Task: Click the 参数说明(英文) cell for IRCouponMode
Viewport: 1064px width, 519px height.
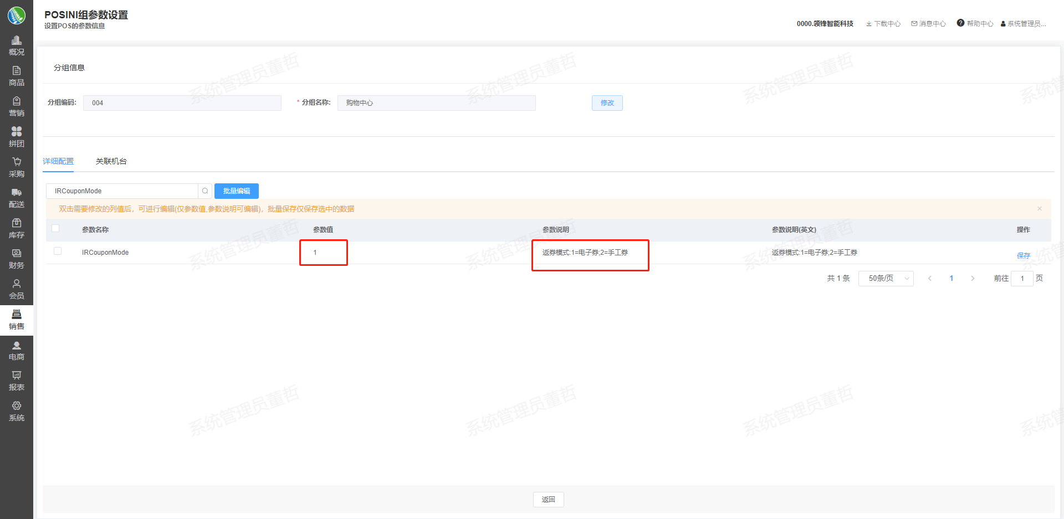Action: click(x=815, y=253)
